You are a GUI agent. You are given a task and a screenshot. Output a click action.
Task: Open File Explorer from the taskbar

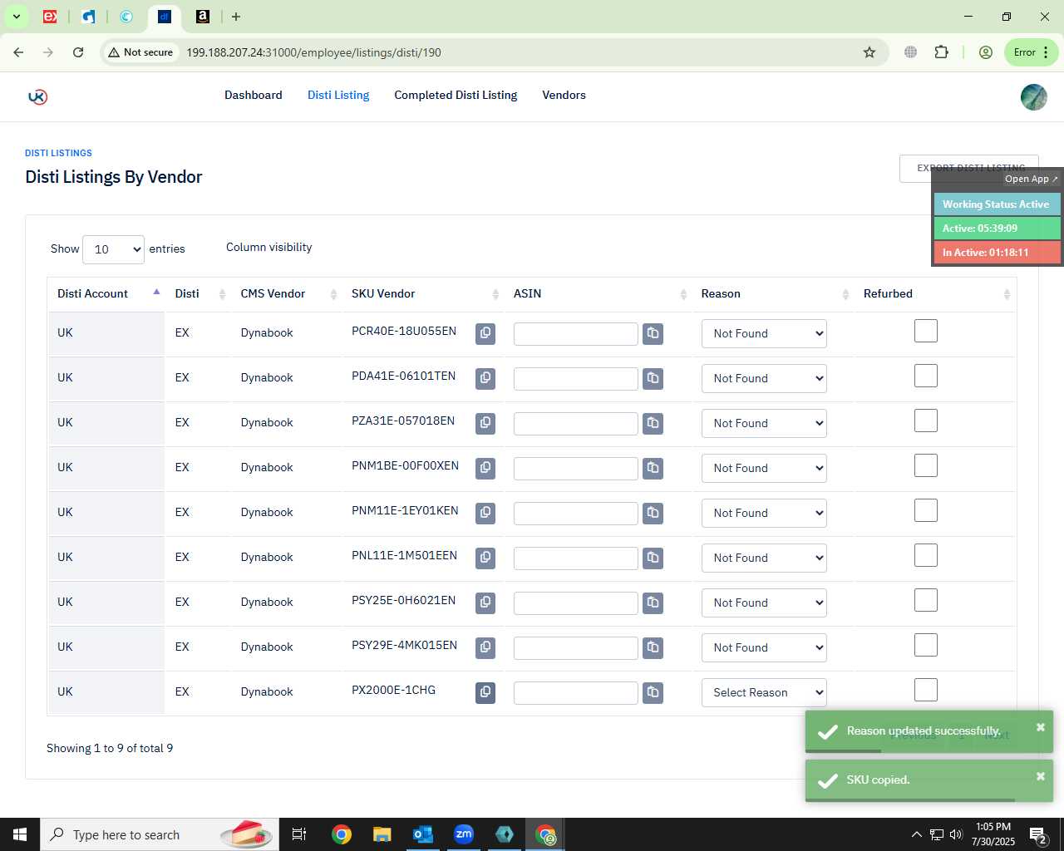(x=382, y=834)
